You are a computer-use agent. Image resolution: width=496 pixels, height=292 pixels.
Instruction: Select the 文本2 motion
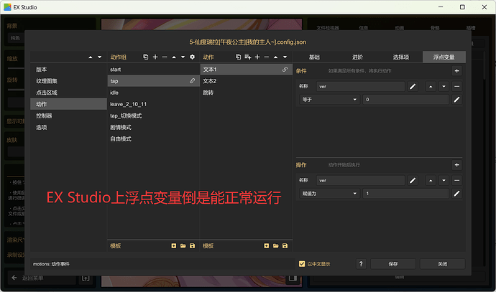click(x=246, y=81)
